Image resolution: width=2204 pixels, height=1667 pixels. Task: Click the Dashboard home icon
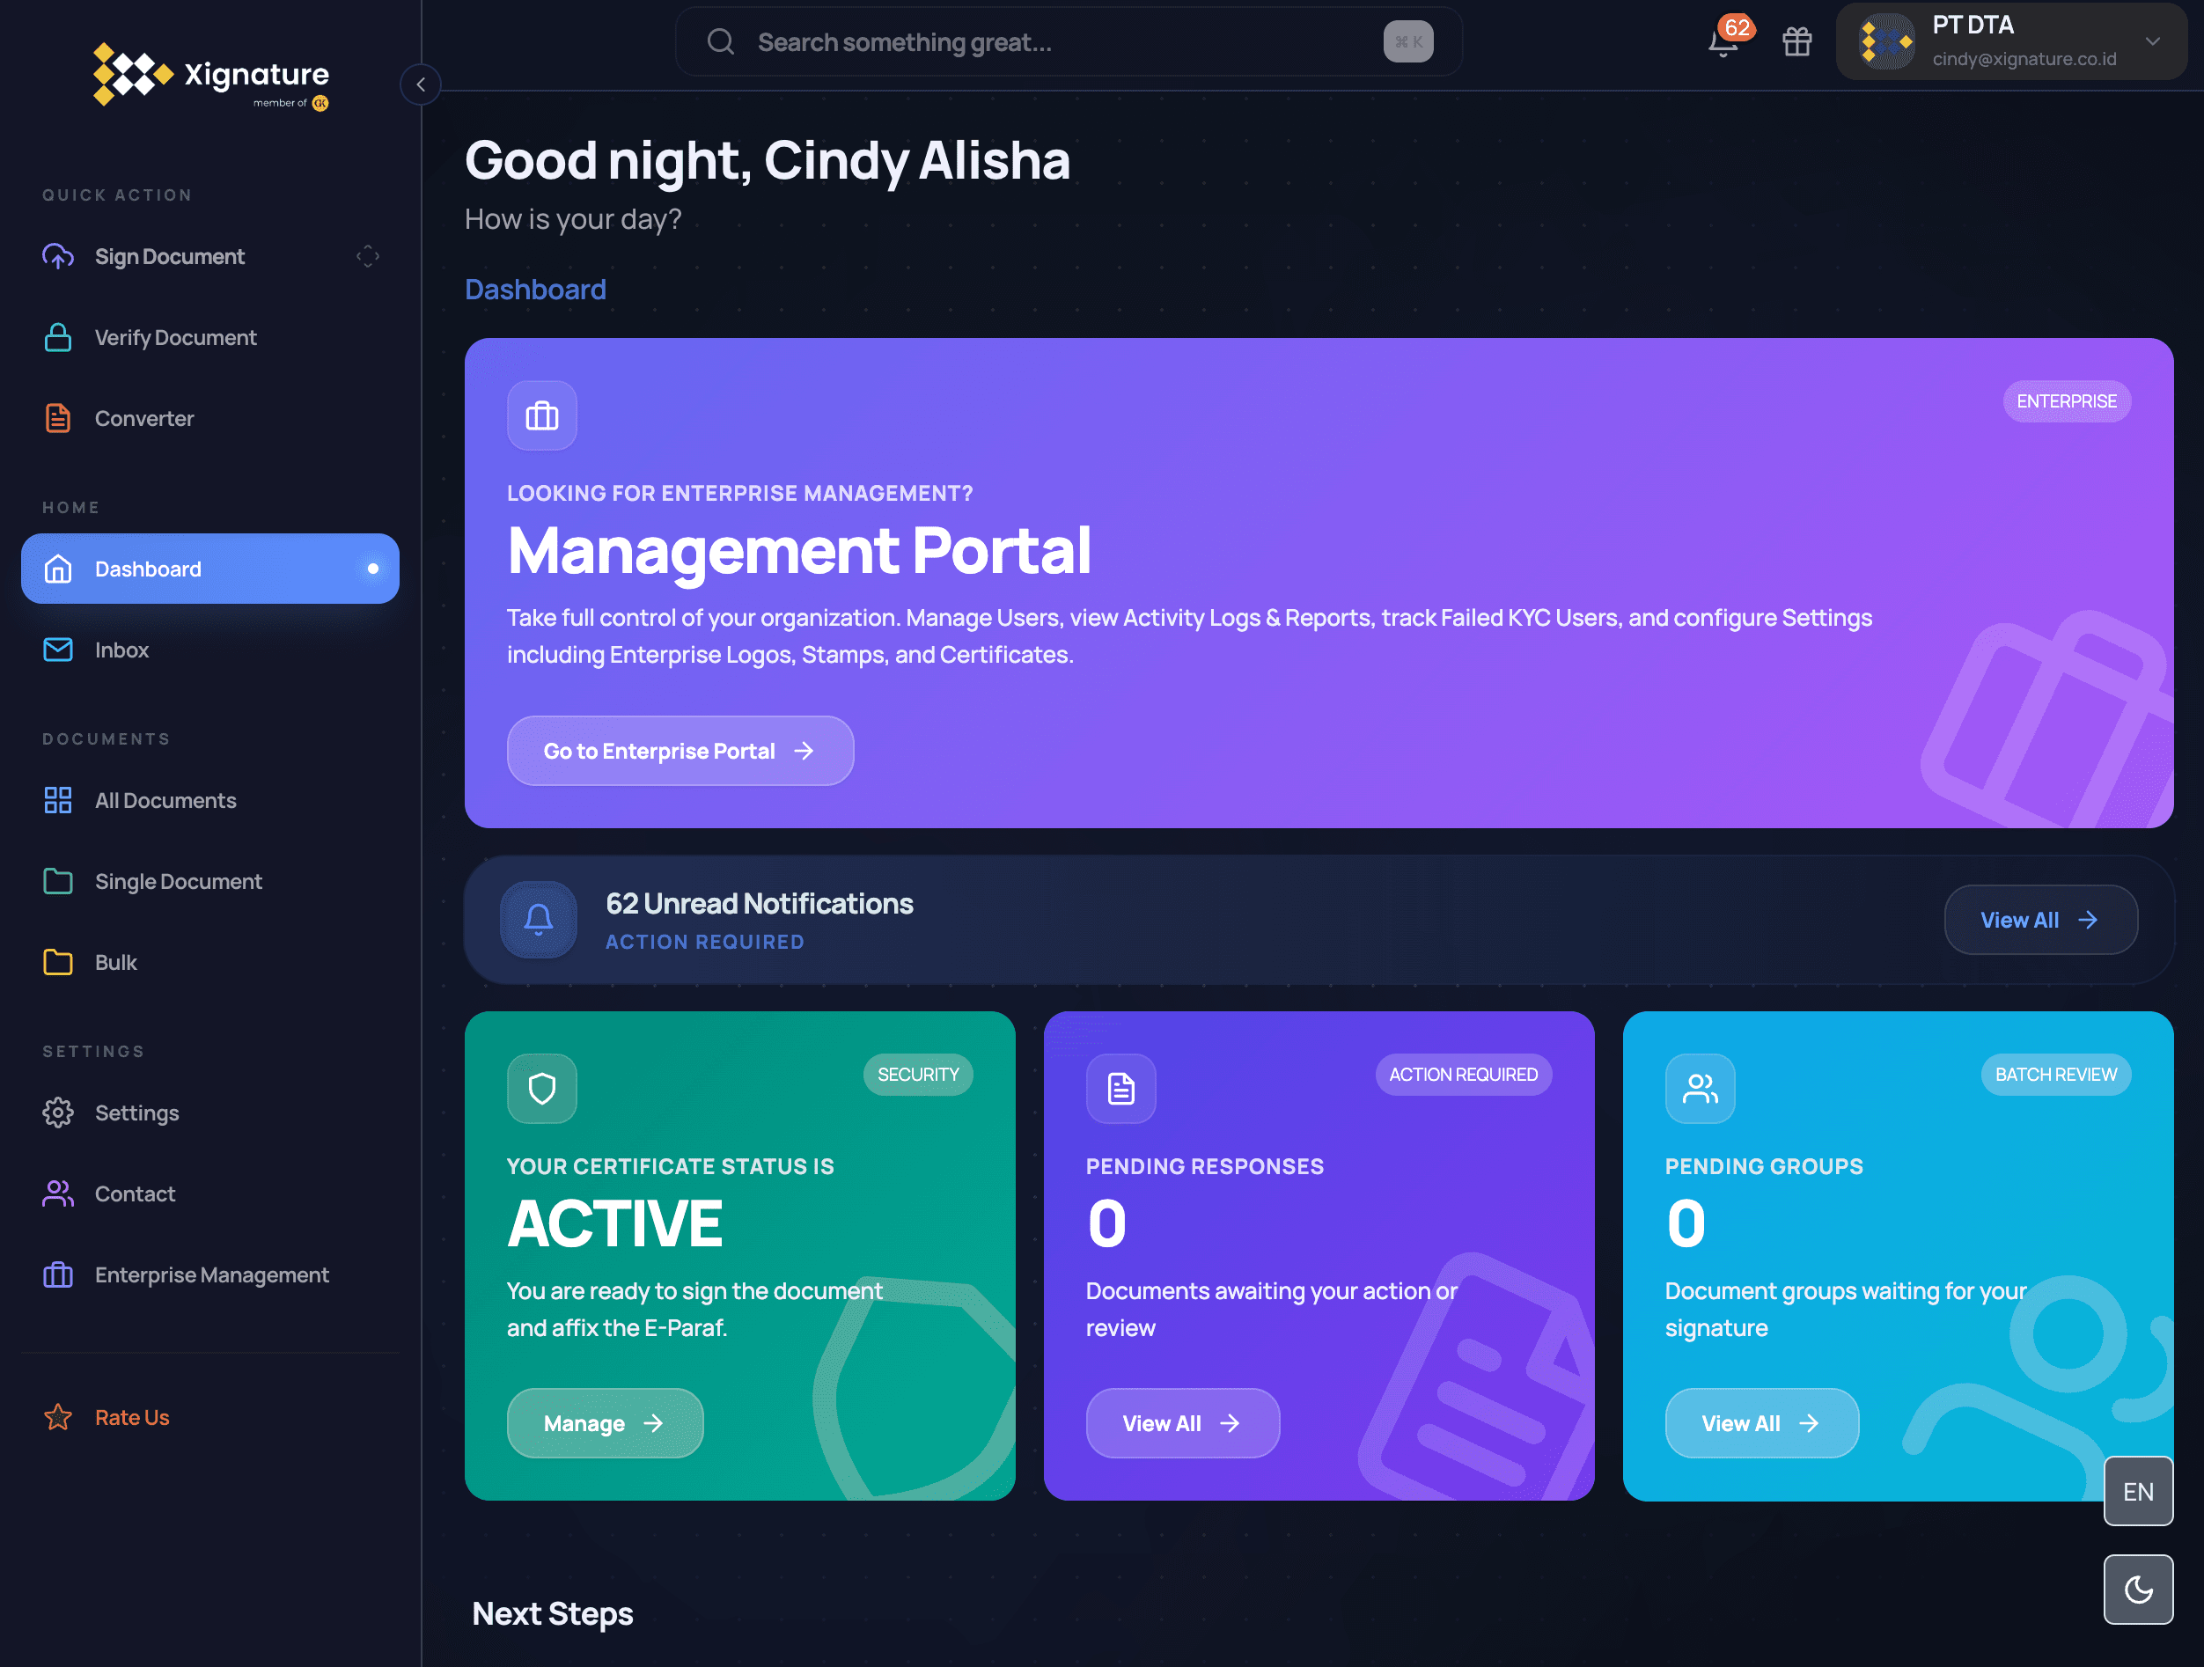pos(58,569)
